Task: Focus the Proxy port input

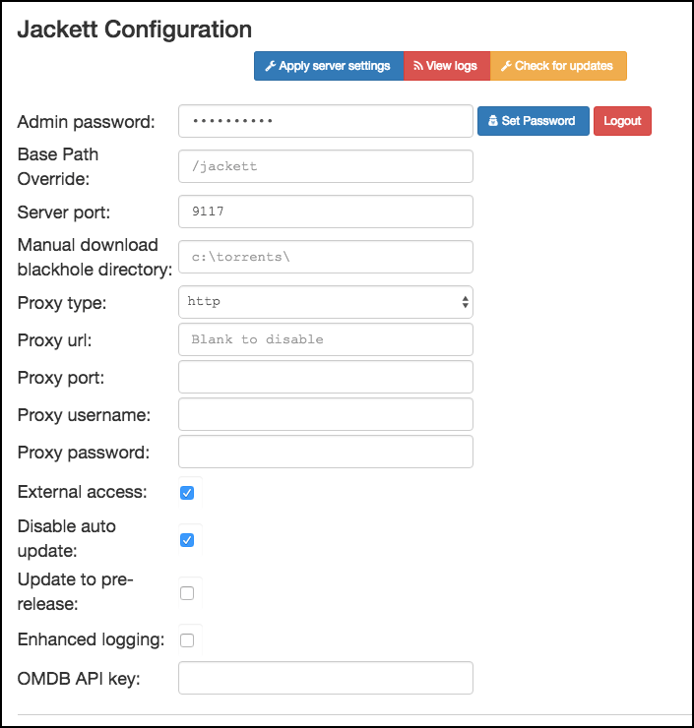Action: tap(326, 377)
